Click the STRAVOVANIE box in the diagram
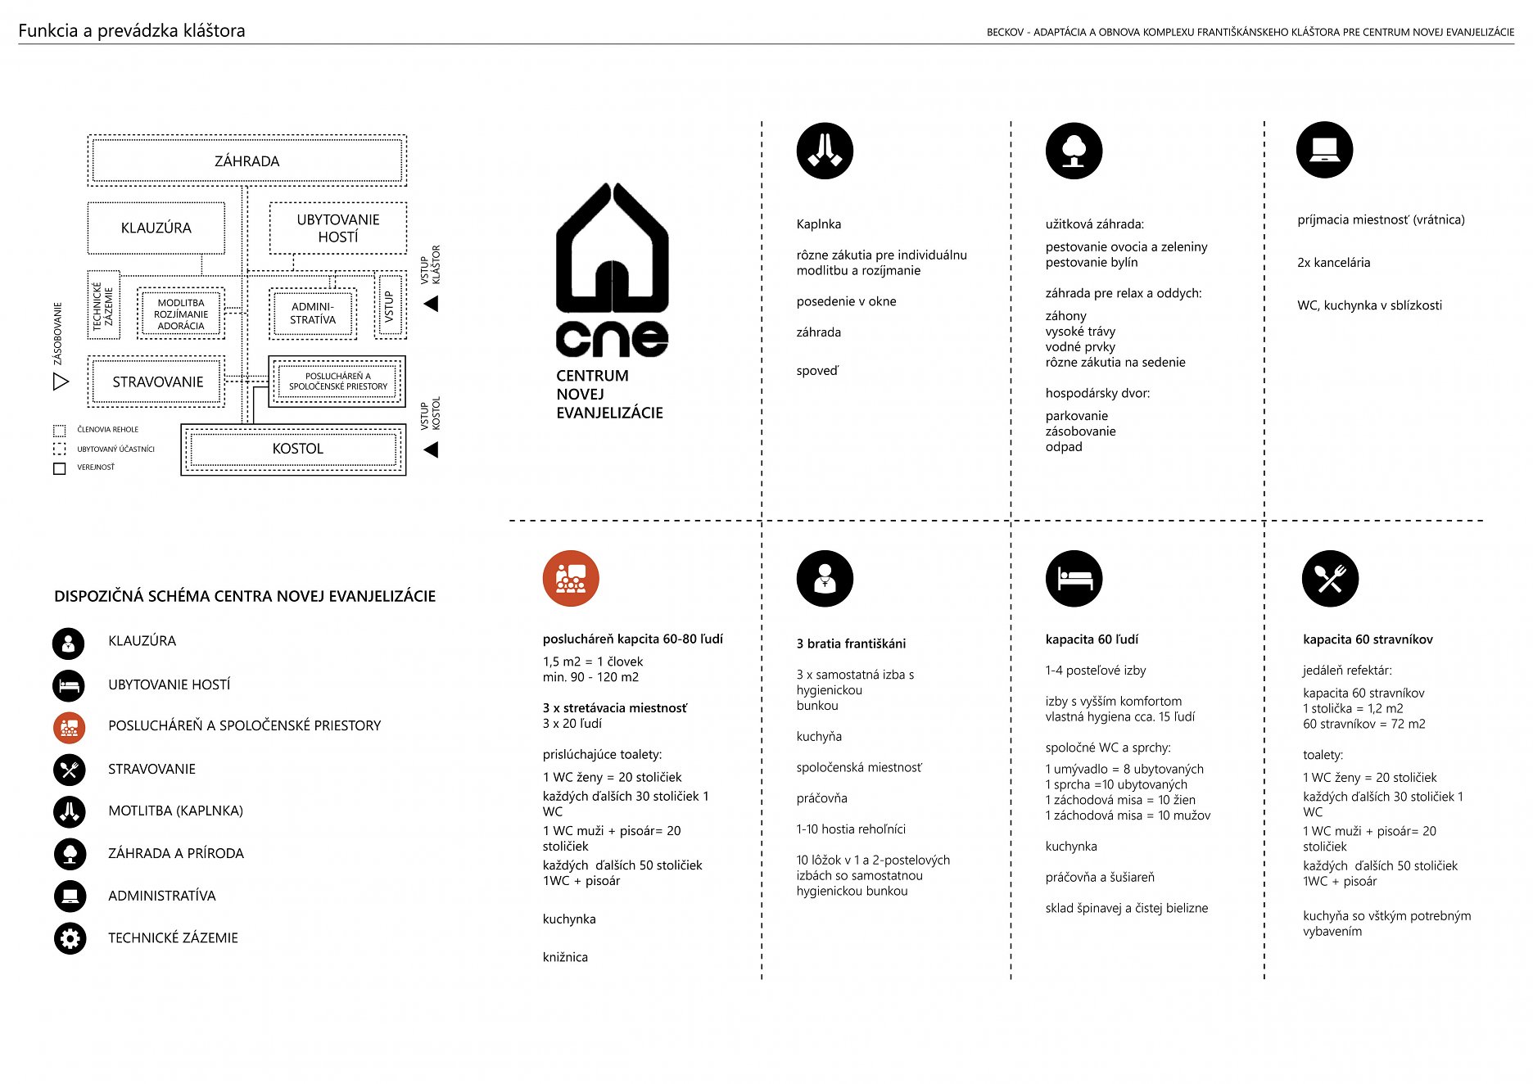1533x1084 pixels. pyautogui.click(x=157, y=382)
